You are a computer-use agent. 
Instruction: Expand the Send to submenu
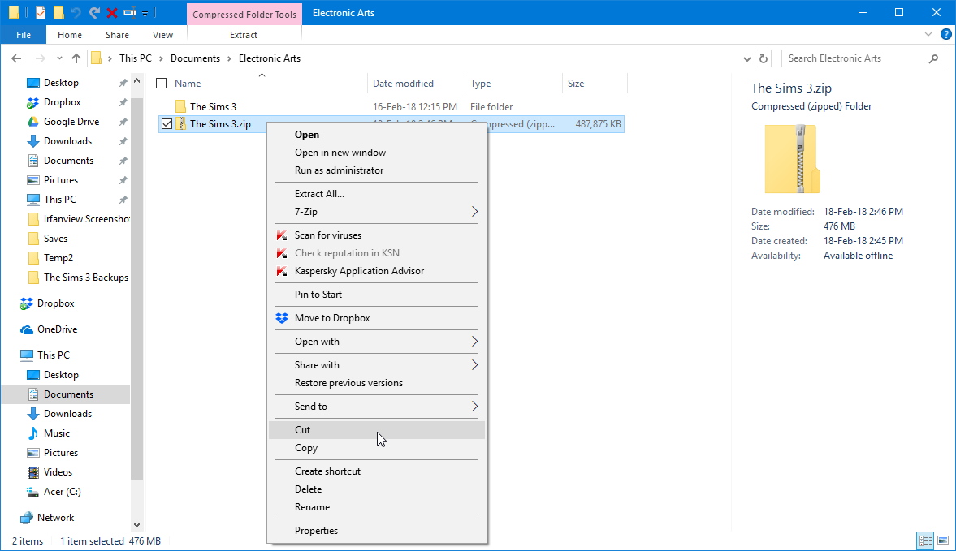(x=474, y=407)
